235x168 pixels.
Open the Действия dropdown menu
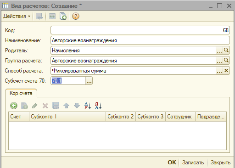click(x=17, y=16)
